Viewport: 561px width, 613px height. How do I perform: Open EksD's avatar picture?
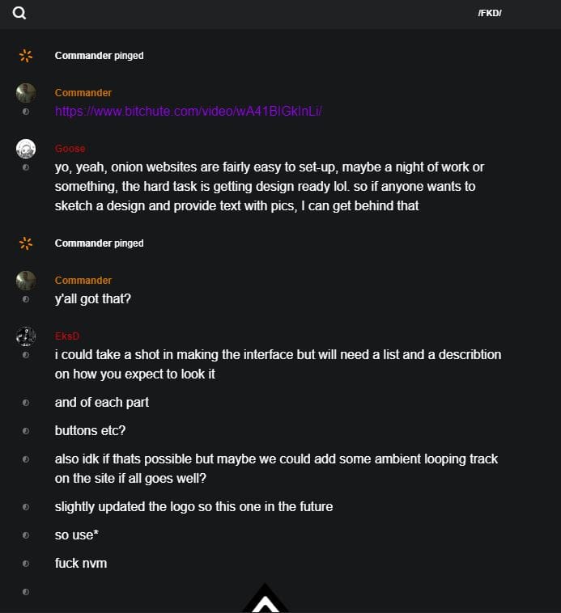tap(26, 336)
